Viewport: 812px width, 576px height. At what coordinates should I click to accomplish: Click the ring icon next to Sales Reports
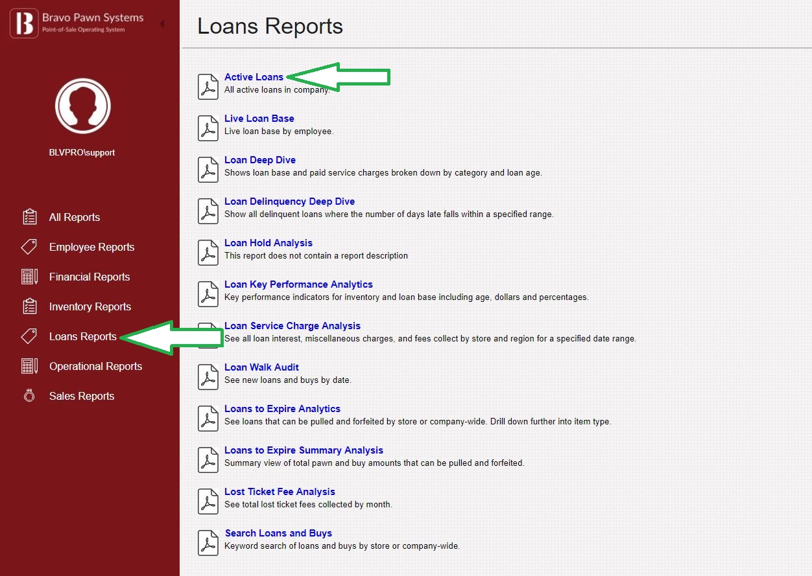point(29,396)
